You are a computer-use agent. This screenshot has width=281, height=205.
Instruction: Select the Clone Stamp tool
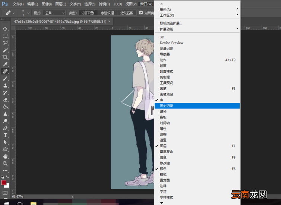point(5,85)
